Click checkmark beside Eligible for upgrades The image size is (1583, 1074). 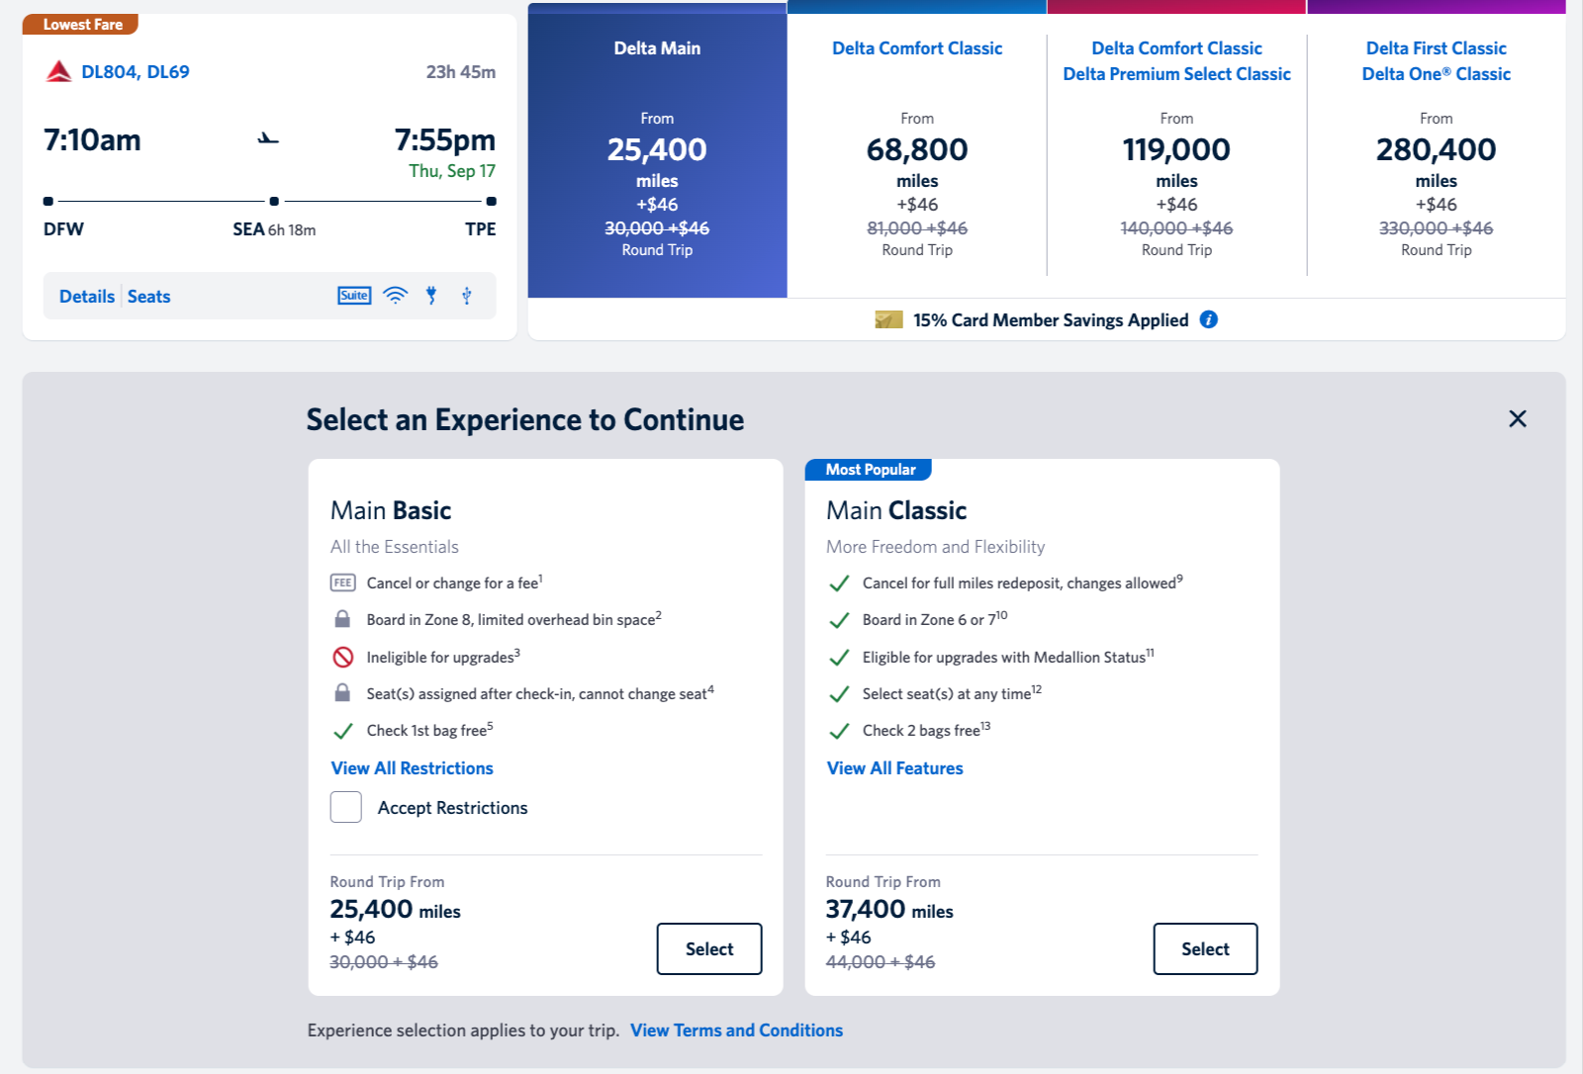click(x=839, y=658)
